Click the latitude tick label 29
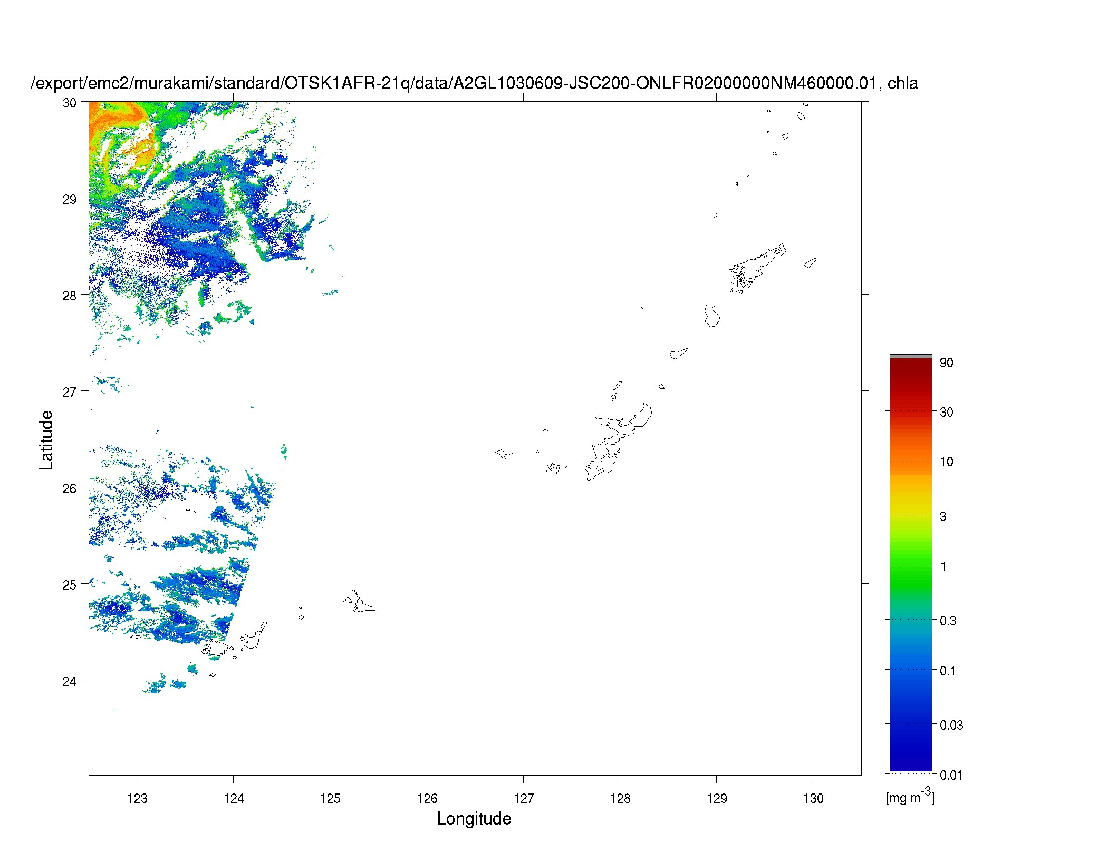The width and height of the screenshot is (1107, 843). 70,200
